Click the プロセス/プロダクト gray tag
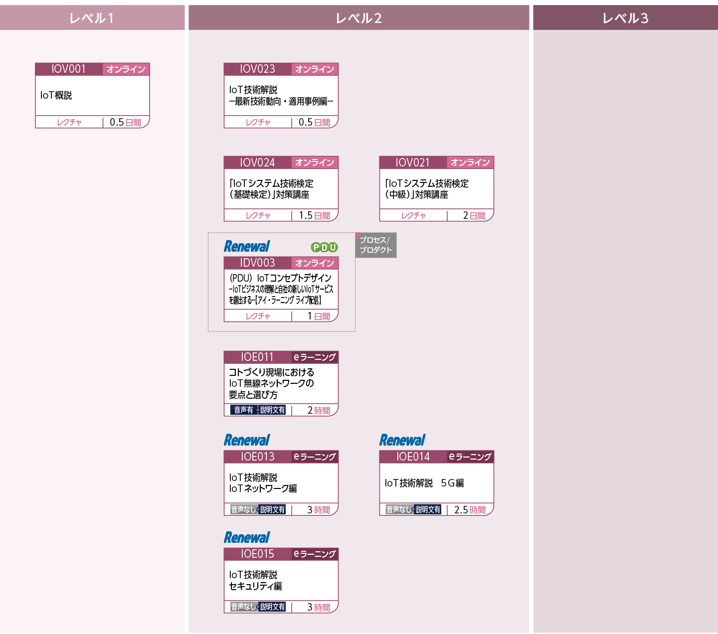This screenshot has height=634, width=718. [x=376, y=245]
